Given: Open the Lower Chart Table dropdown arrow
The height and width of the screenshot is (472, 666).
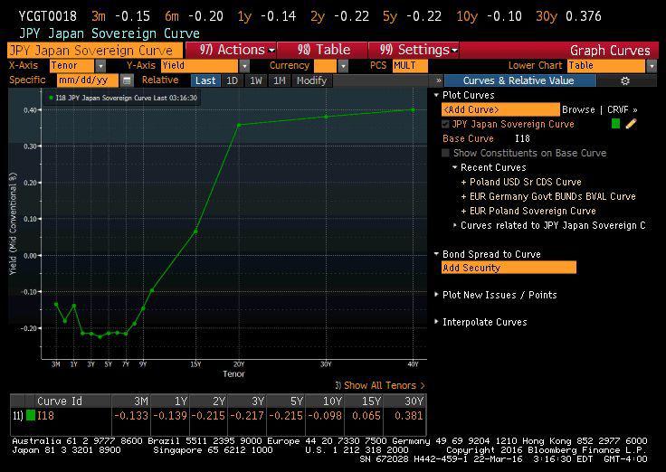Looking at the screenshot, I should tap(652, 66).
